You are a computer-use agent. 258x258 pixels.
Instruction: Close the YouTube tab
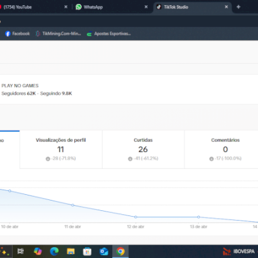click(66, 7)
